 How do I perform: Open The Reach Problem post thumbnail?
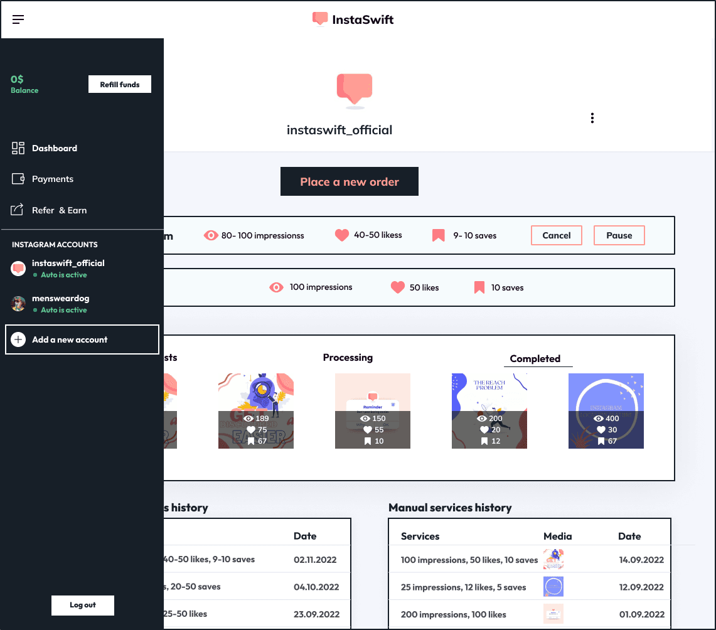489,411
